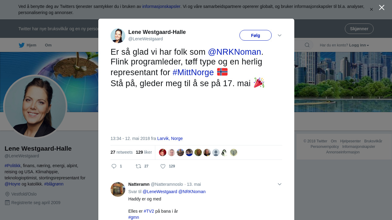This screenshot has height=220, width=392.
Task: Open Lene Westgaard-Halle's tweet avatar
Action: point(118,36)
